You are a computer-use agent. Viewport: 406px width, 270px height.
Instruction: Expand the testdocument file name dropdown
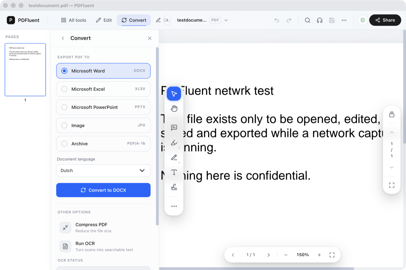(x=226, y=20)
